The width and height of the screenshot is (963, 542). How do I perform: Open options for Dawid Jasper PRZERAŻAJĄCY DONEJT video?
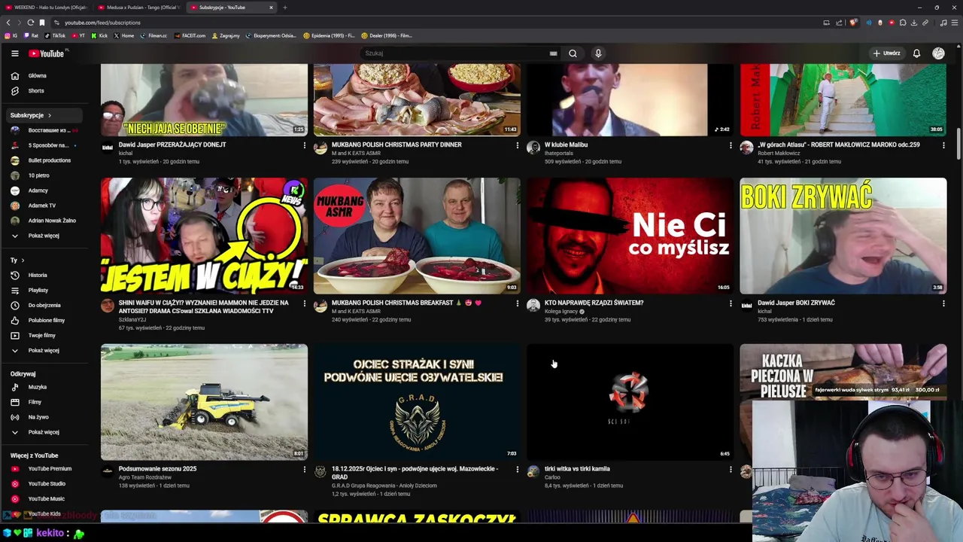[x=305, y=145]
